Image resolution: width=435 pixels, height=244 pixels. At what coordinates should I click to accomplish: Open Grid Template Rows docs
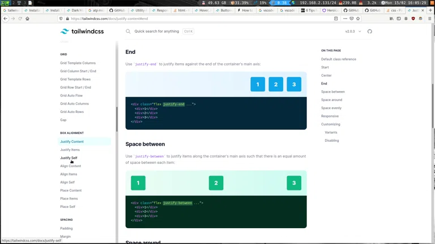pyautogui.click(x=75, y=79)
